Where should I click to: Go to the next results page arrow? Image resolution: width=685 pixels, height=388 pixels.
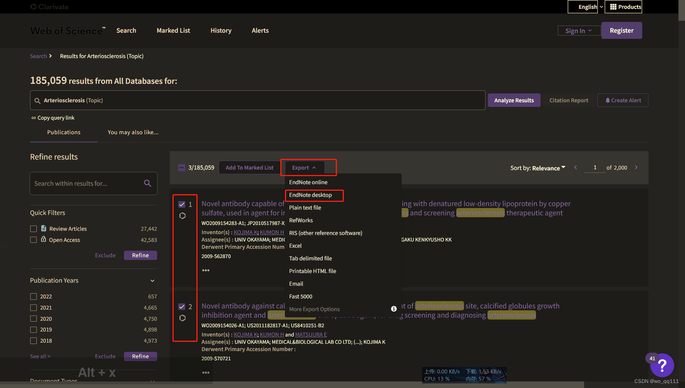[x=636, y=168]
